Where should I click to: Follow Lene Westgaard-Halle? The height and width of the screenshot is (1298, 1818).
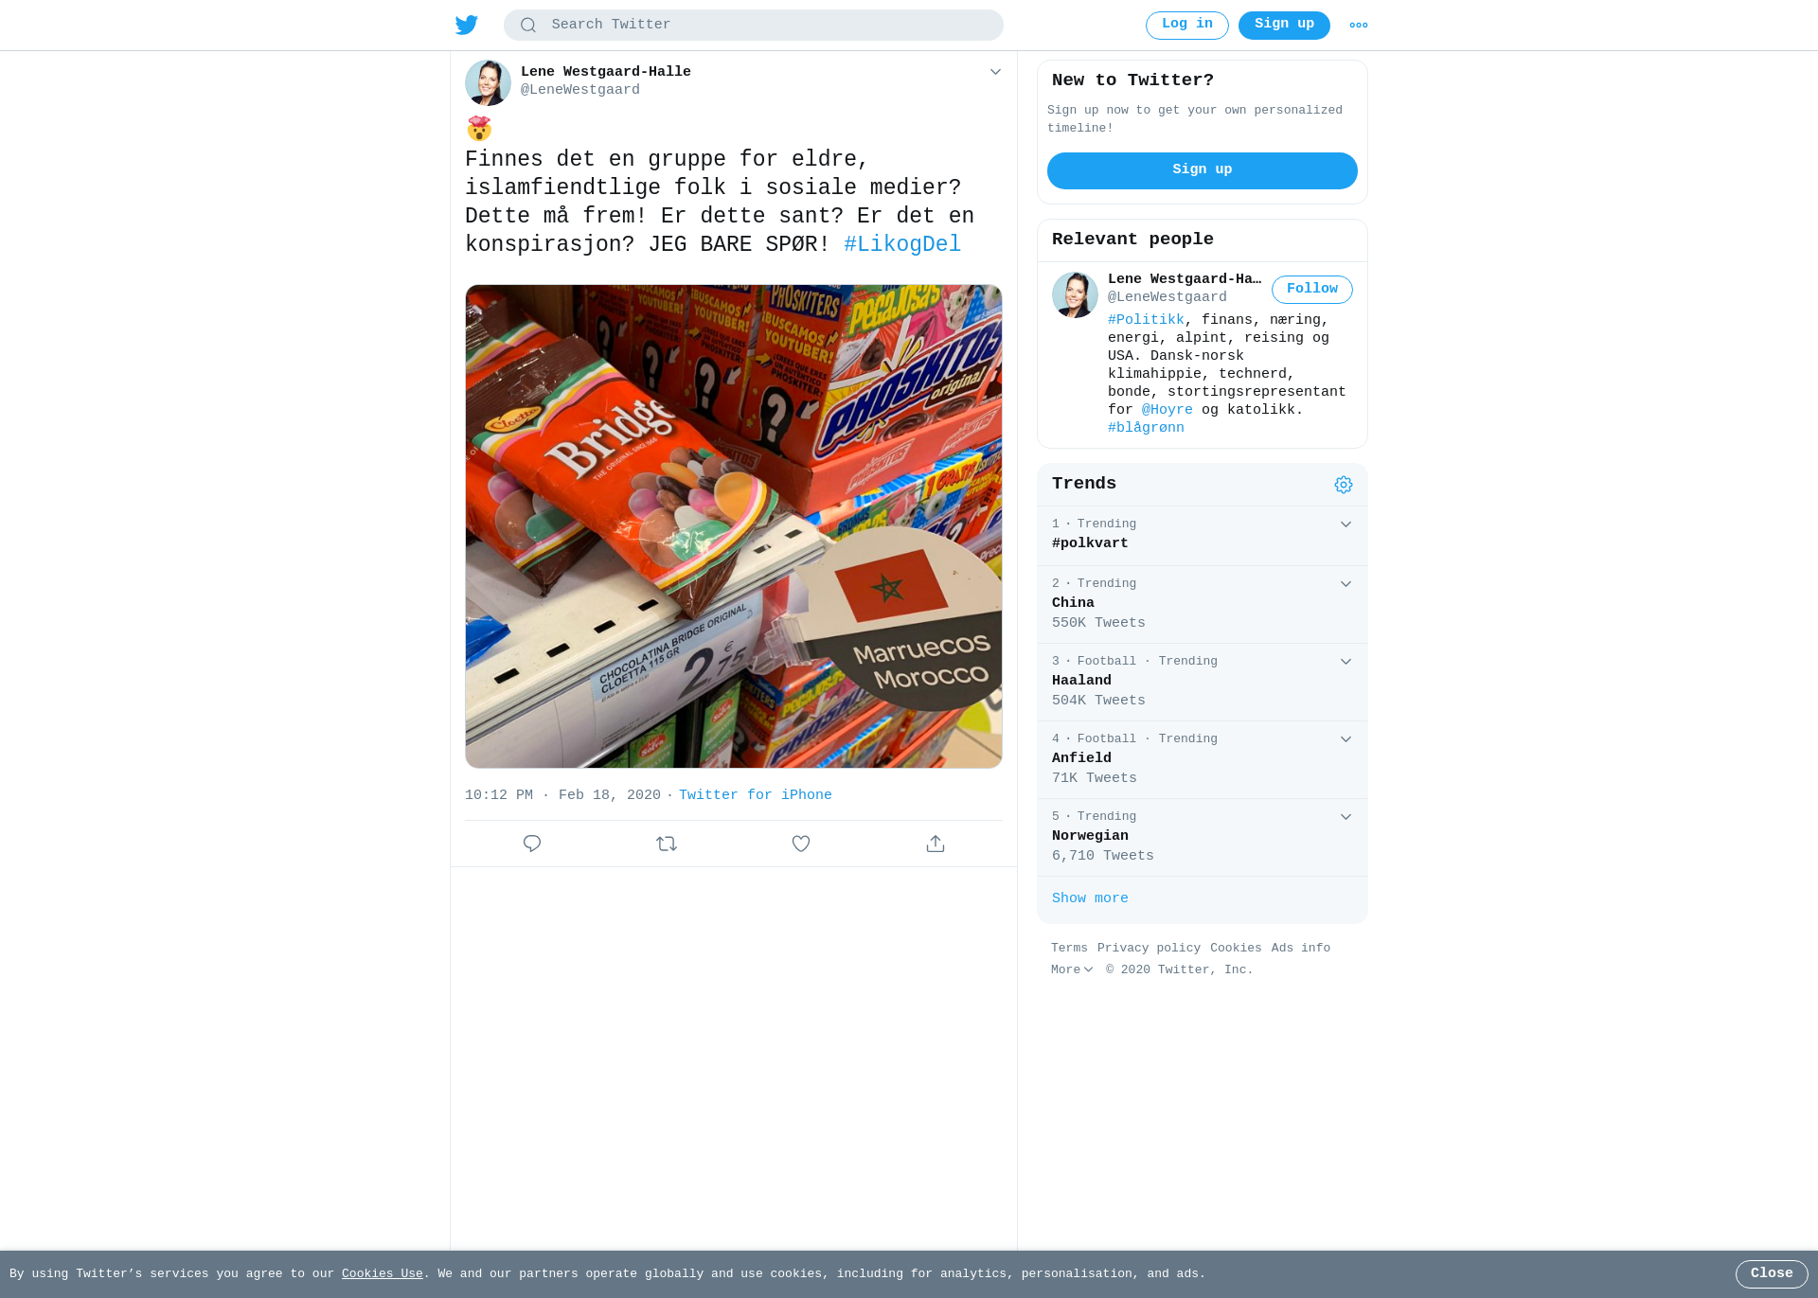tap(1312, 290)
